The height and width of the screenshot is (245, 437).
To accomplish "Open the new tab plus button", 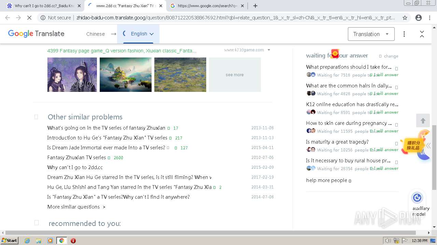I will pyautogui.click(x=255, y=6).
